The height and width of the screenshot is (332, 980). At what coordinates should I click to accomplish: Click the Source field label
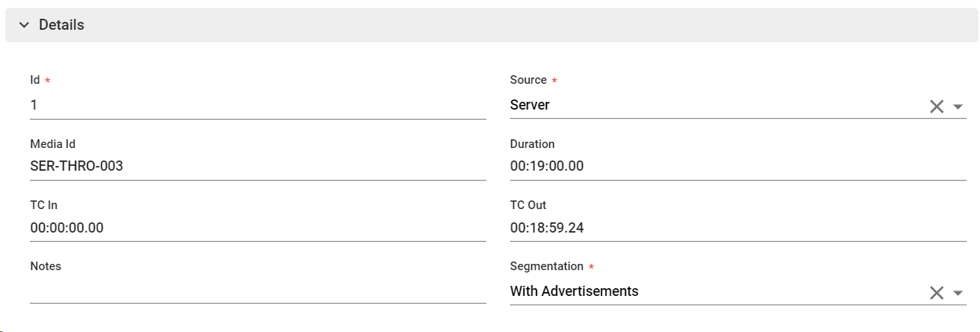click(528, 80)
